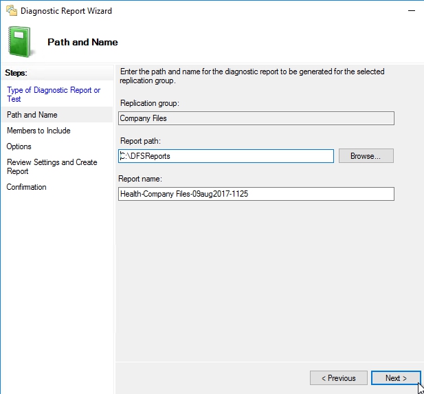Click the Report path label
424x394 pixels.
click(140, 141)
